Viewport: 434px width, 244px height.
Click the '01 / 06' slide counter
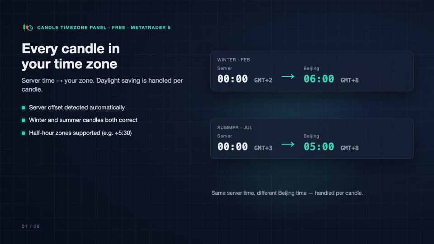pyautogui.click(x=30, y=226)
